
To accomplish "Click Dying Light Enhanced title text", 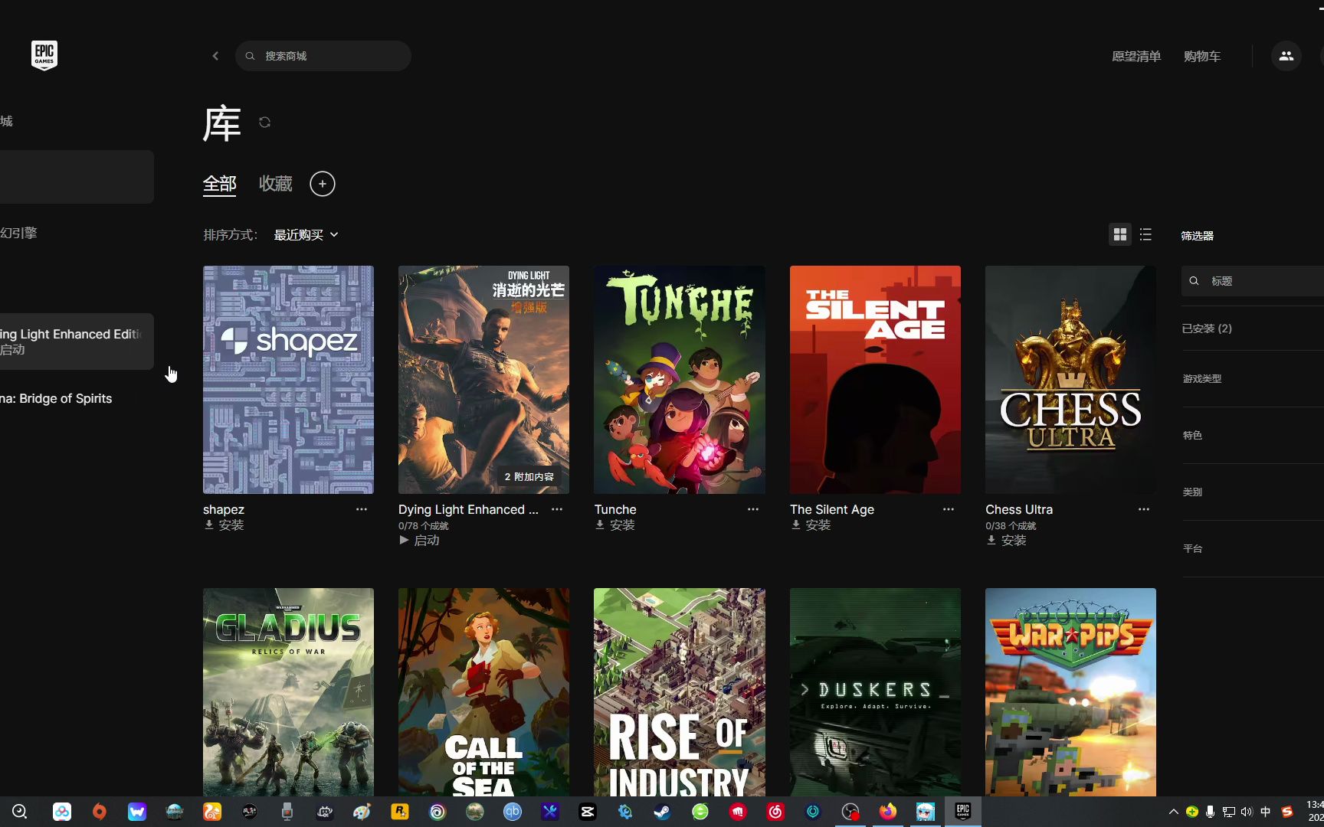I will coord(468,510).
